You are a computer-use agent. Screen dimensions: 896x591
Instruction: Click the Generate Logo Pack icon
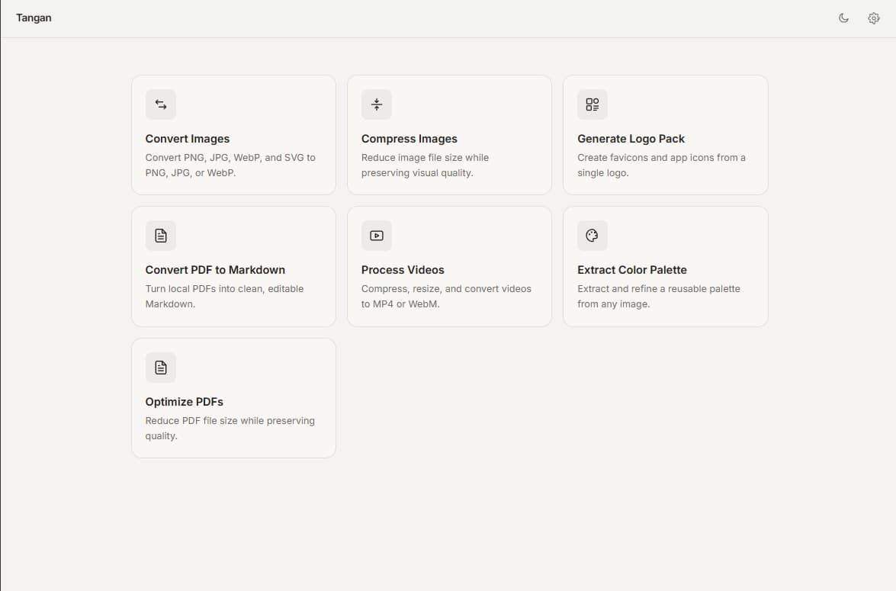(592, 104)
